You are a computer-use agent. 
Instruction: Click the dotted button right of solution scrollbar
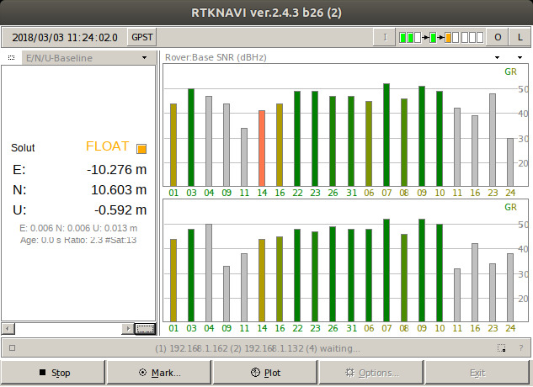145,328
